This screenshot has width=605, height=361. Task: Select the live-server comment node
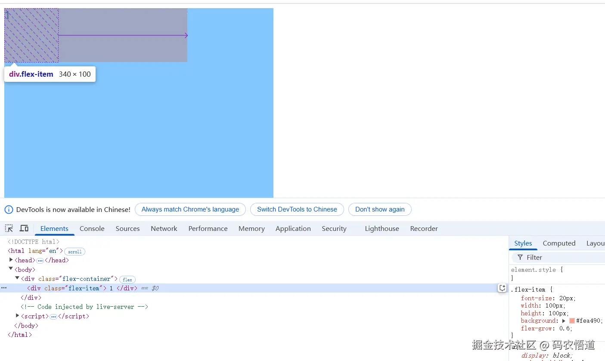pos(84,307)
